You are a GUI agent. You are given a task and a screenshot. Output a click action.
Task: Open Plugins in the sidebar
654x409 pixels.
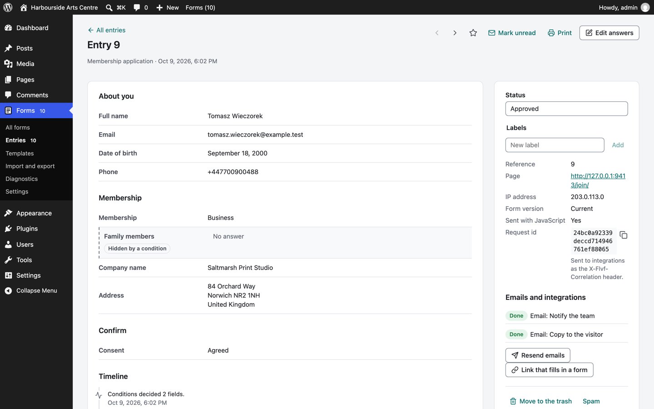point(36,229)
